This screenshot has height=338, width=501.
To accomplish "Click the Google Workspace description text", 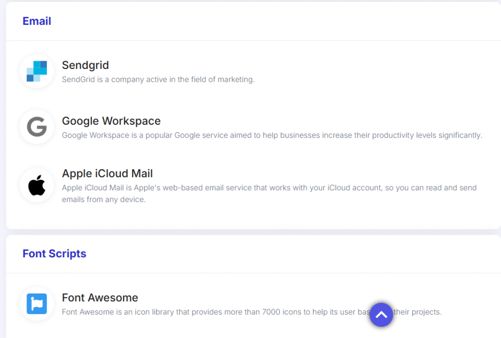I will pos(272,135).
